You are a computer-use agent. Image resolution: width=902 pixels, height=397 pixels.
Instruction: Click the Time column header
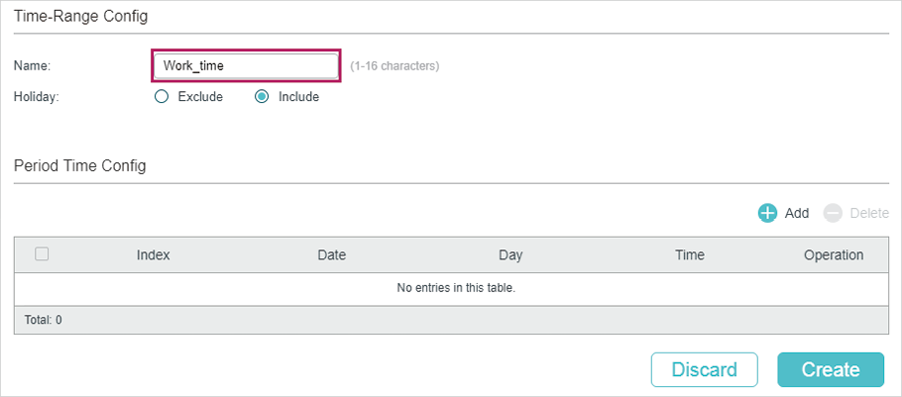click(x=689, y=254)
